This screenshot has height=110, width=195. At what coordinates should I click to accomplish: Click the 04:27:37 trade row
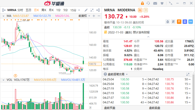[125, 98]
